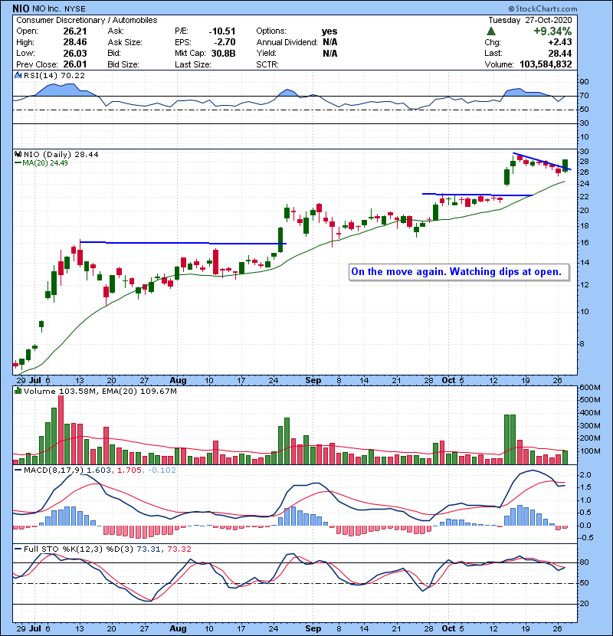The width and height of the screenshot is (613, 636).
Task: Click the blue resistance line at 22
Action: 477,195
